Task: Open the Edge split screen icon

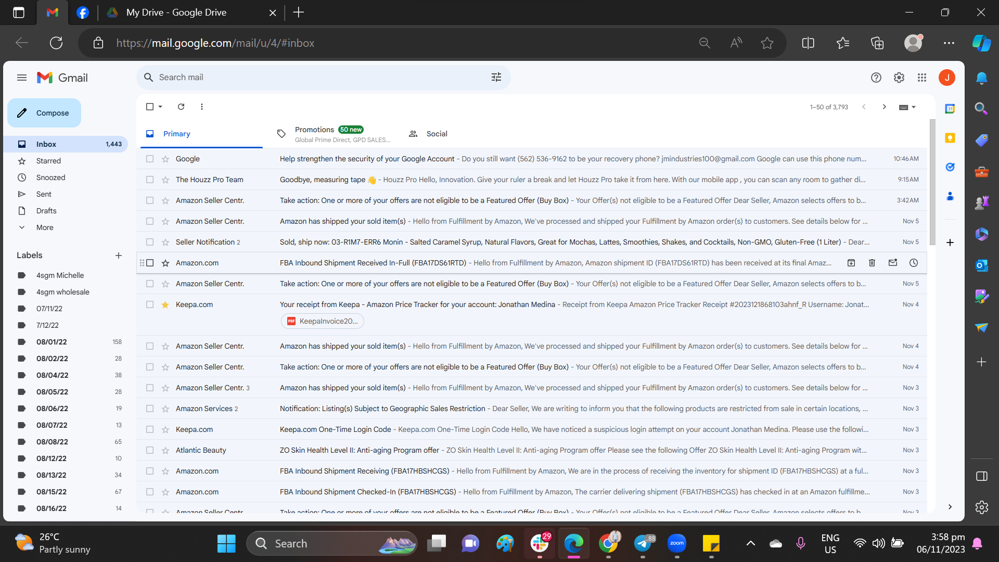Action: pyautogui.click(x=808, y=43)
